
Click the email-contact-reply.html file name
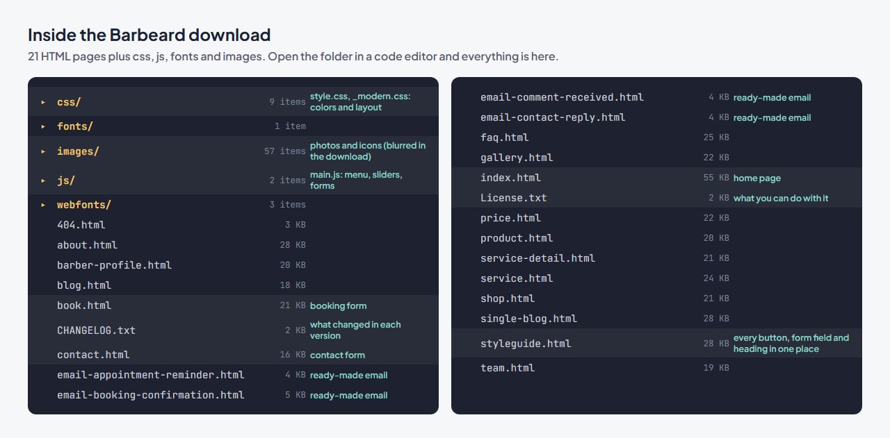click(553, 117)
